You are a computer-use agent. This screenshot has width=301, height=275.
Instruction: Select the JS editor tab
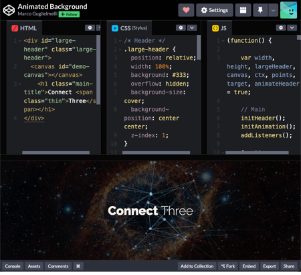pyautogui.click(x=219, y=28)
